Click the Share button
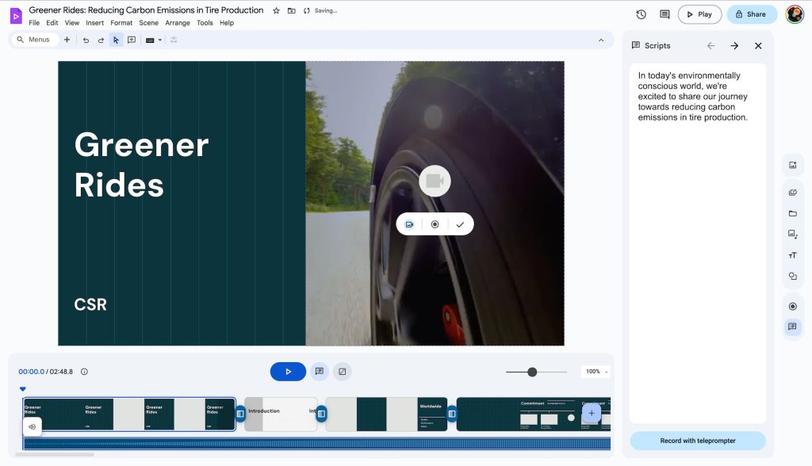 coord(751,14)
